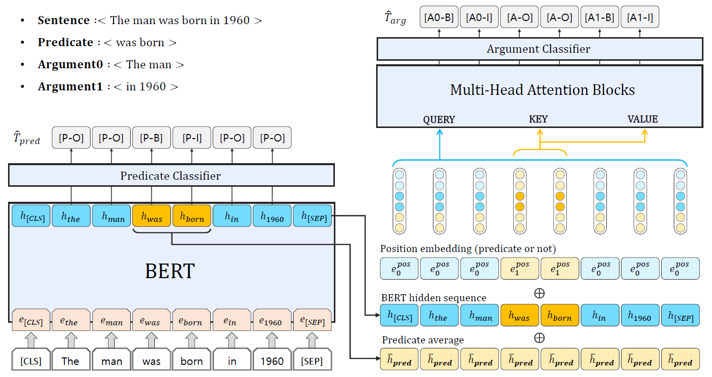
Task: Select the Multi-Head Attention Blocks box
Action: (x=539, y=96)
